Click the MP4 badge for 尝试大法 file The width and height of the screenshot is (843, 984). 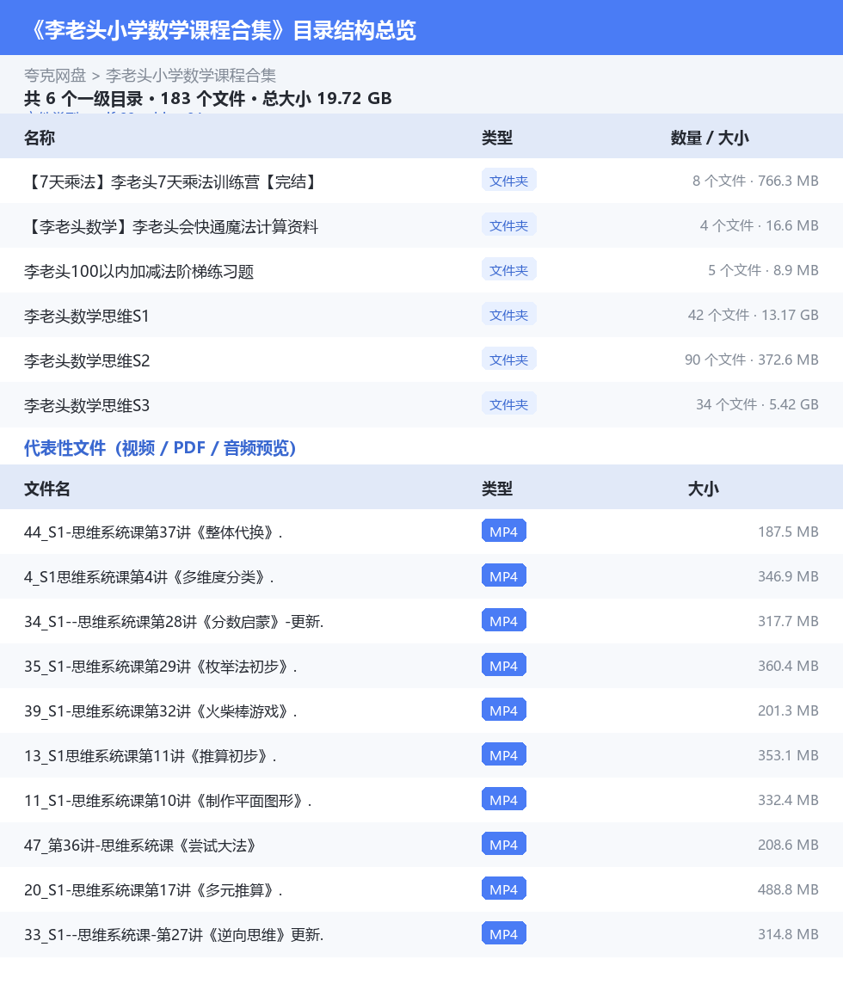point(504,844)
